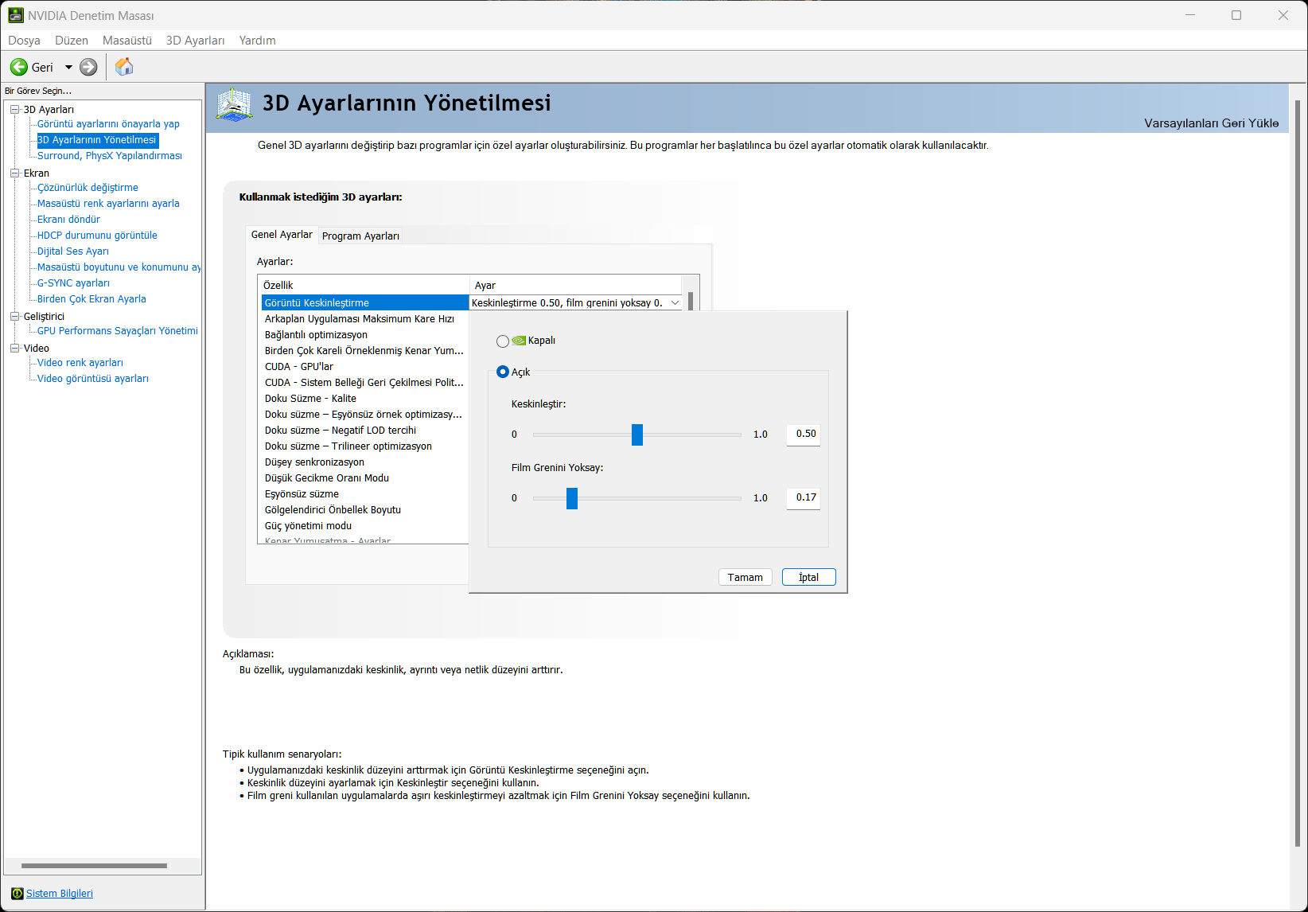Collapse the 3D Ayarları tree node
The height and width of the screenshot is (912, 1308).
coord(15,110)
